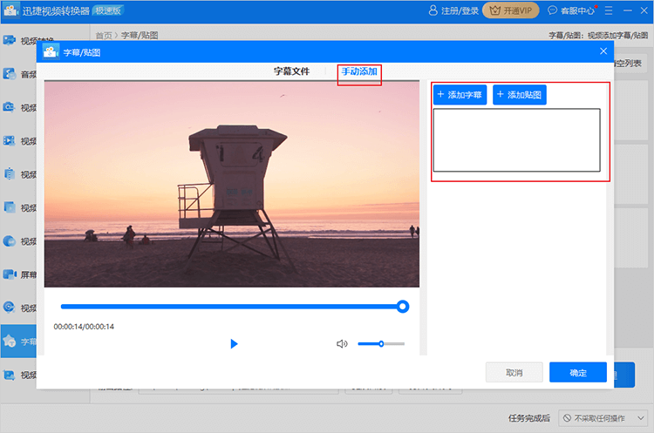Viewport: 654px width, 433px height.
Task: Open the 任务完成后 action dropdown
Action: point(603,418)
